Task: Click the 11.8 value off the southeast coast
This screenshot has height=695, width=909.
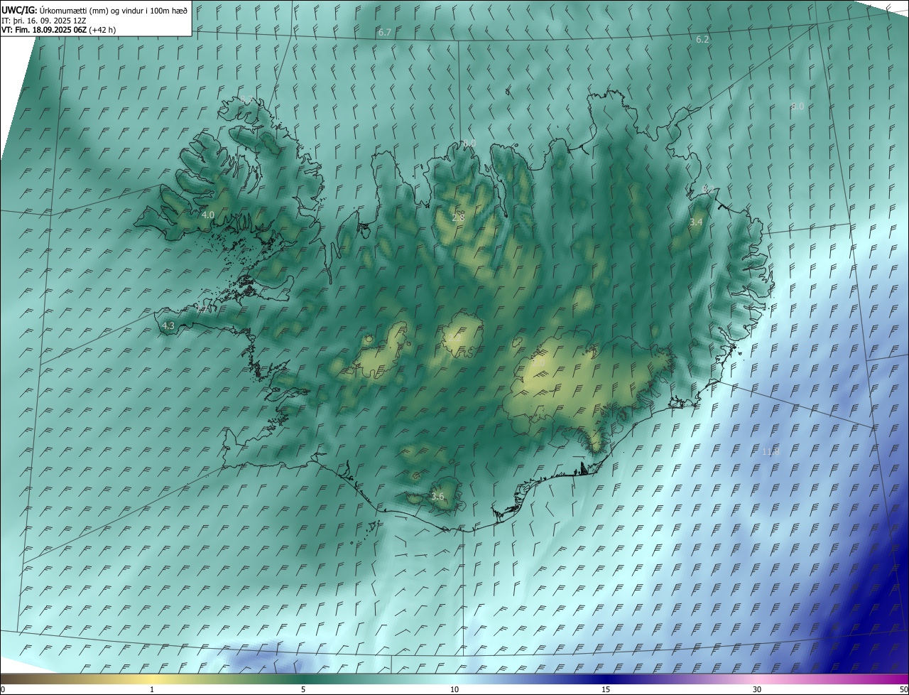Action: (771, 452)
